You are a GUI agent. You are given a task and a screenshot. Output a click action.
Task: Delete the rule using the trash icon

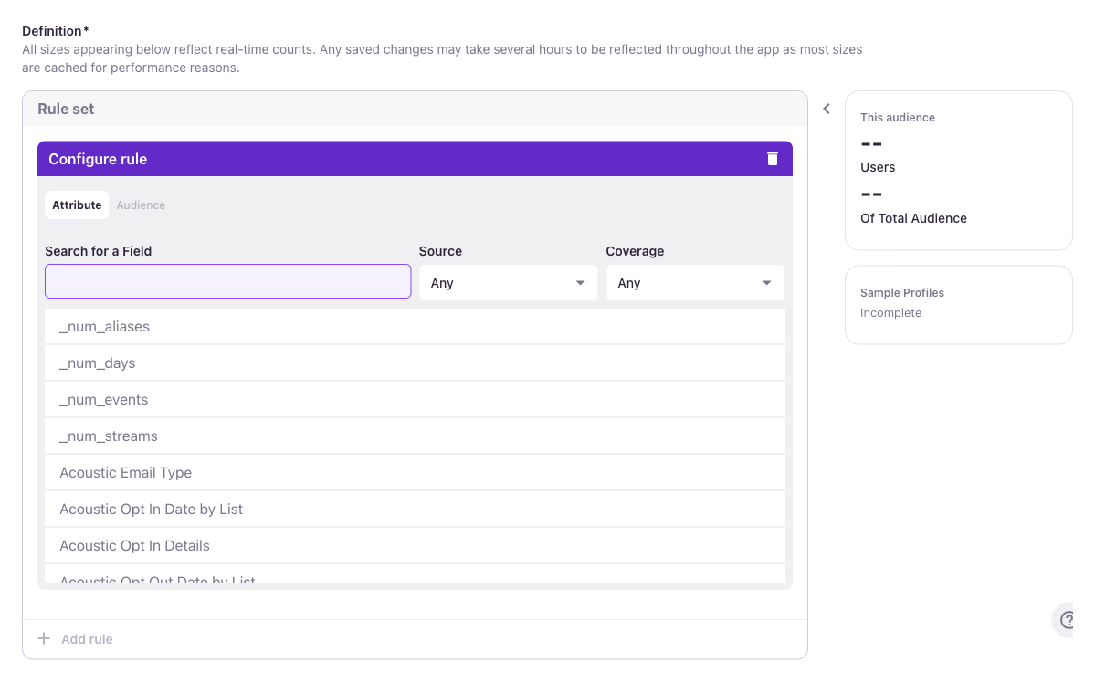(773, 158)
